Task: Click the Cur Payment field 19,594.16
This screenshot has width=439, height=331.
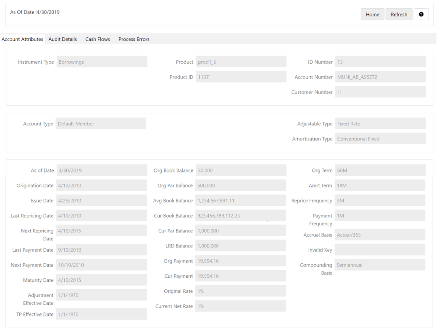Action: [x=241, y=276]
